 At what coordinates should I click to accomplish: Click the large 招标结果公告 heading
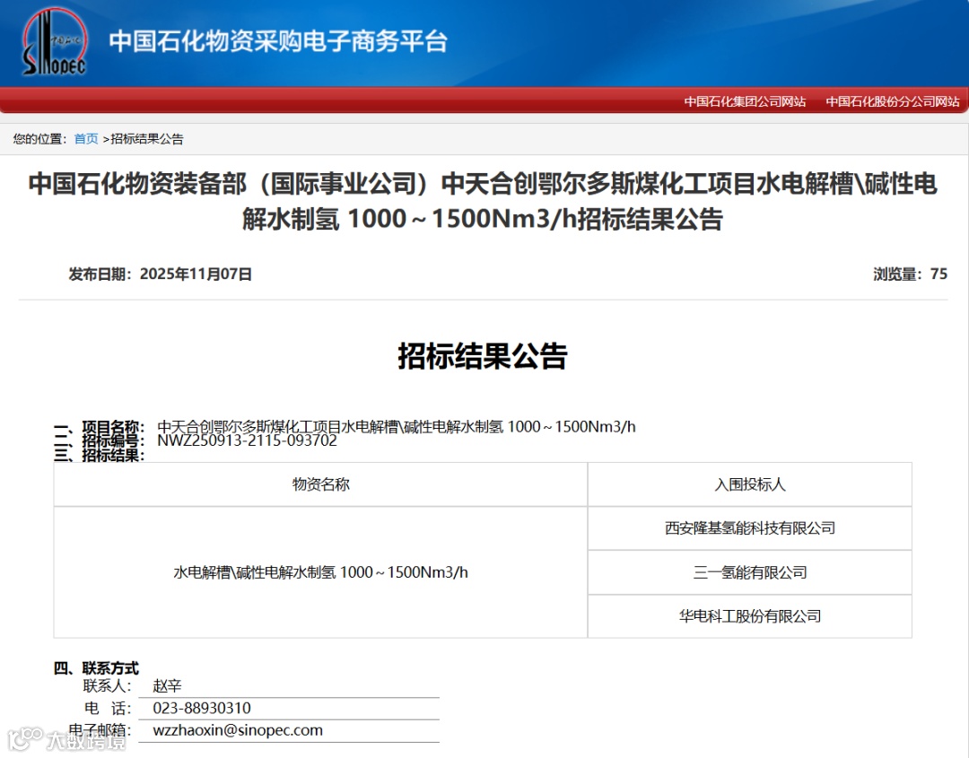483,356
